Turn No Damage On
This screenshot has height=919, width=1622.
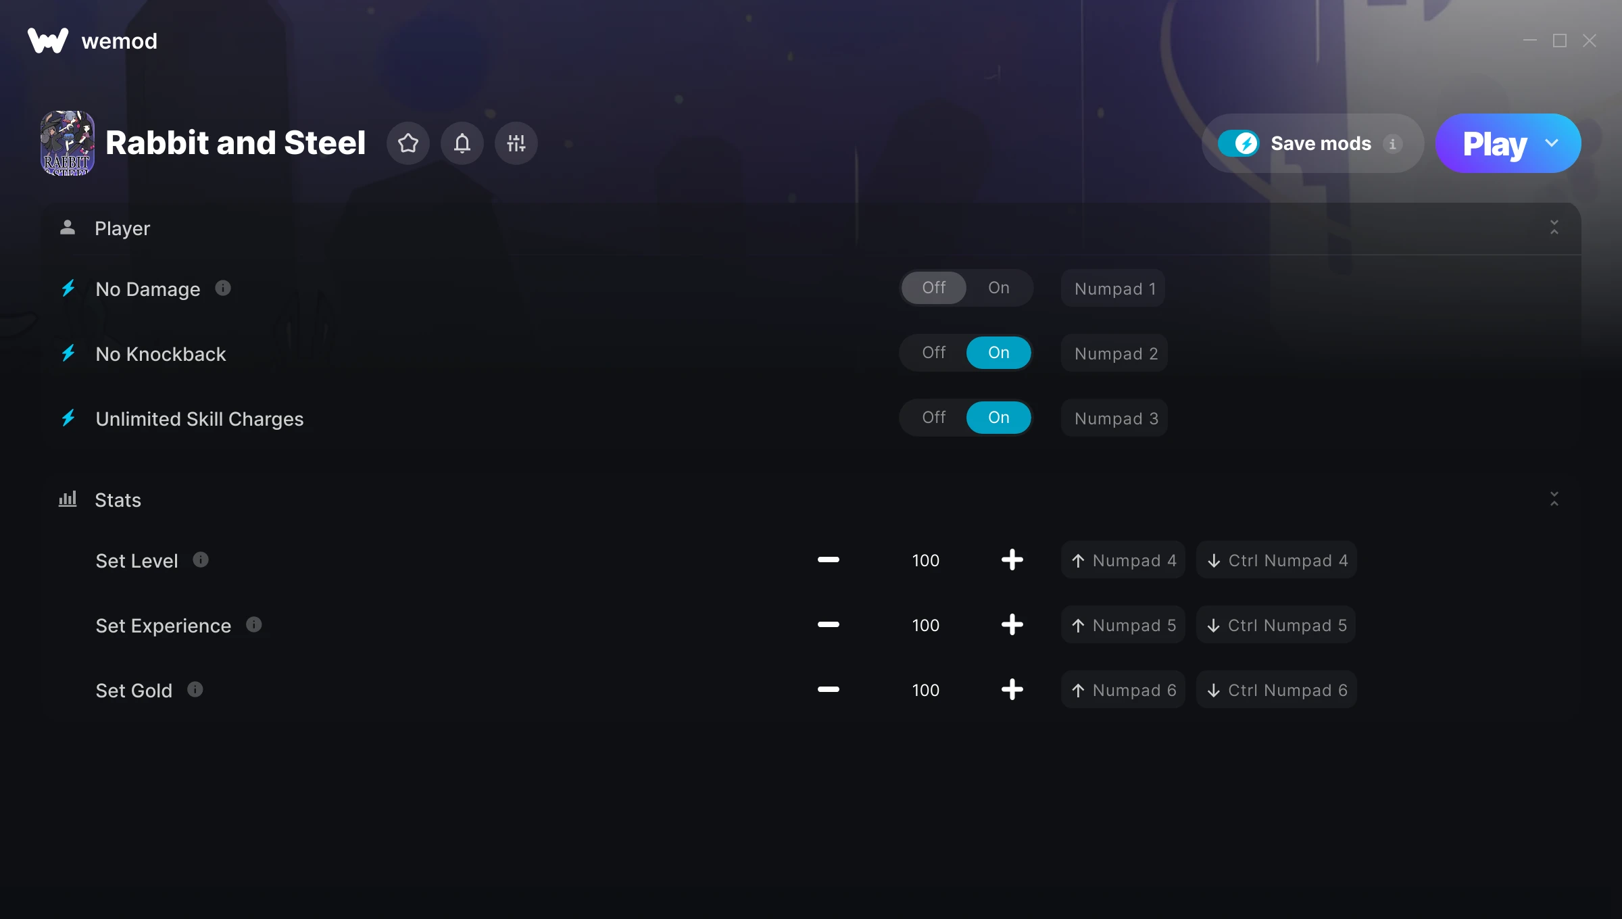pos(999,288)
